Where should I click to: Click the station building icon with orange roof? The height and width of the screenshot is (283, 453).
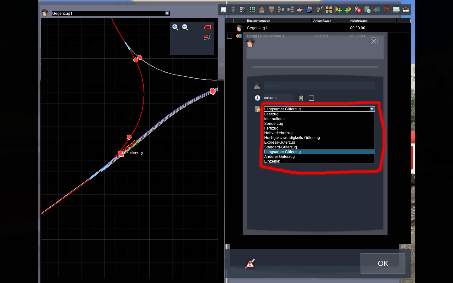click(406, 10)
